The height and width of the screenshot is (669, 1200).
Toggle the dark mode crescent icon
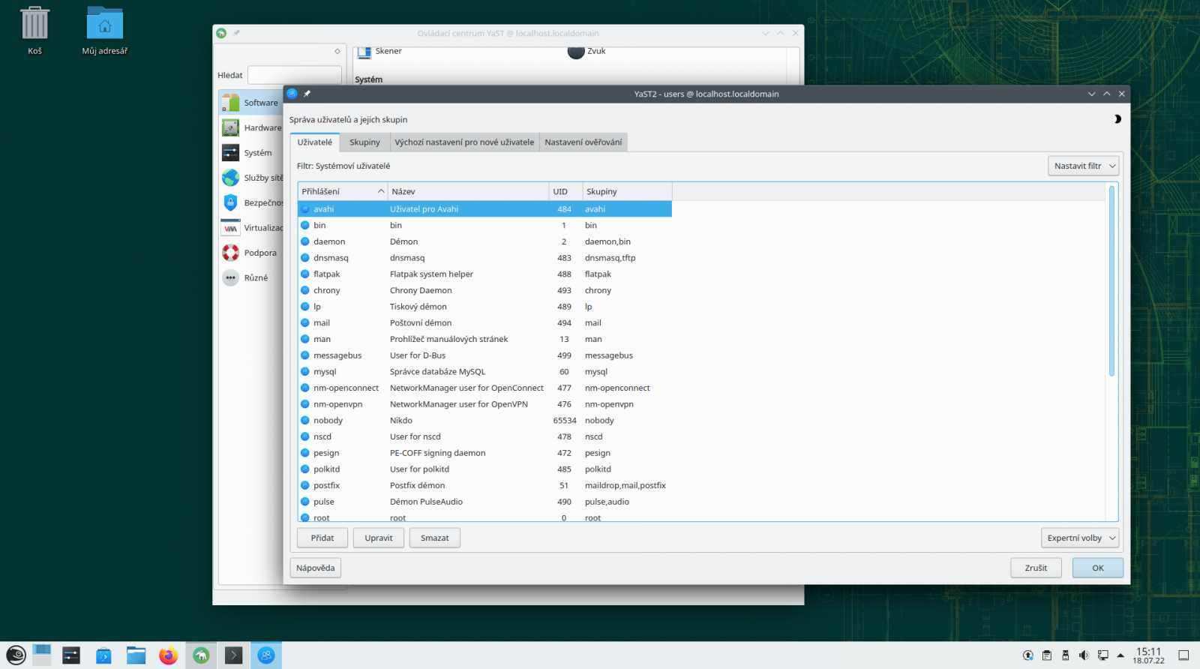click(1117, 119)
